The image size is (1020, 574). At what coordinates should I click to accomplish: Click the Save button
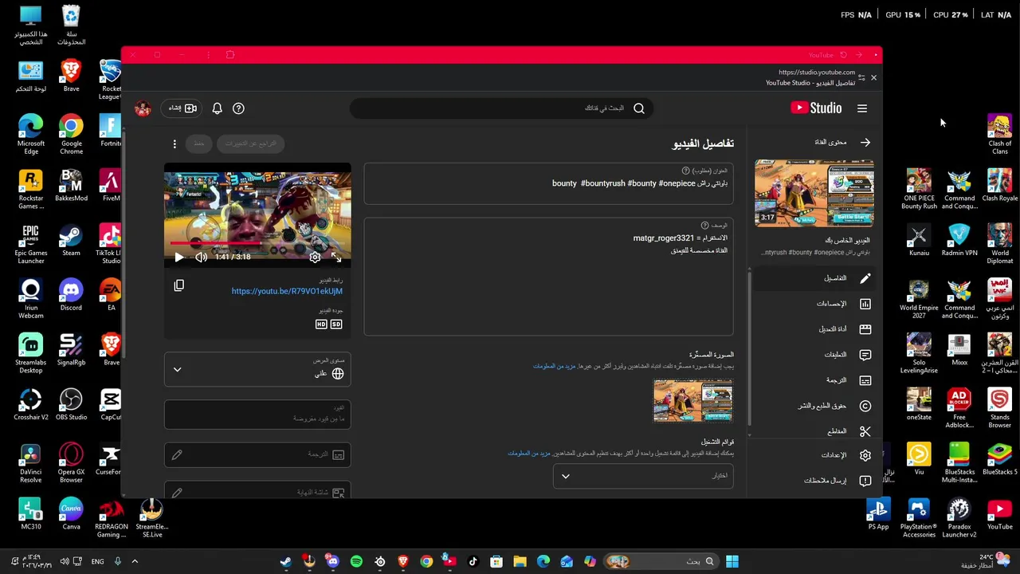click(x=199, y=143)
